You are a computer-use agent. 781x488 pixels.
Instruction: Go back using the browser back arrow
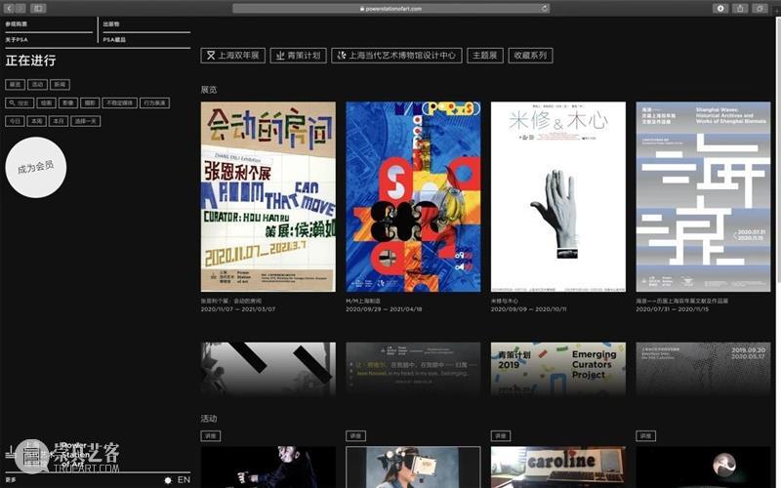pos(9,9)
